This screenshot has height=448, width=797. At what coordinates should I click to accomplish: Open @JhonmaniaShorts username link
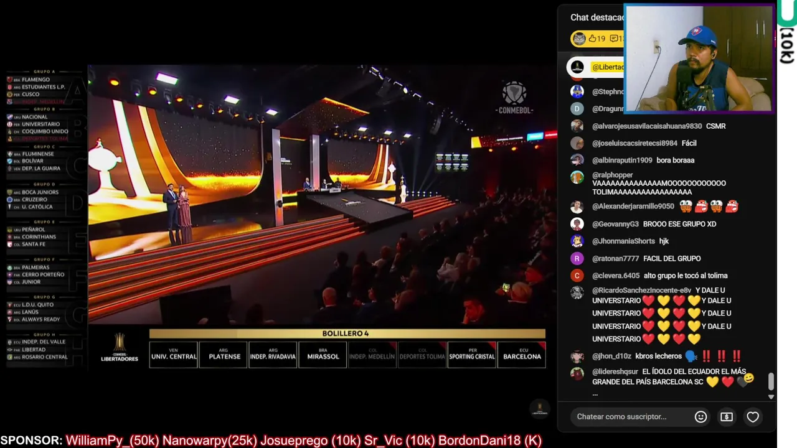pos(623,241)
